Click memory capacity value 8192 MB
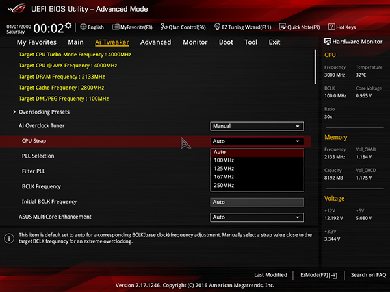 click(333, 178)
